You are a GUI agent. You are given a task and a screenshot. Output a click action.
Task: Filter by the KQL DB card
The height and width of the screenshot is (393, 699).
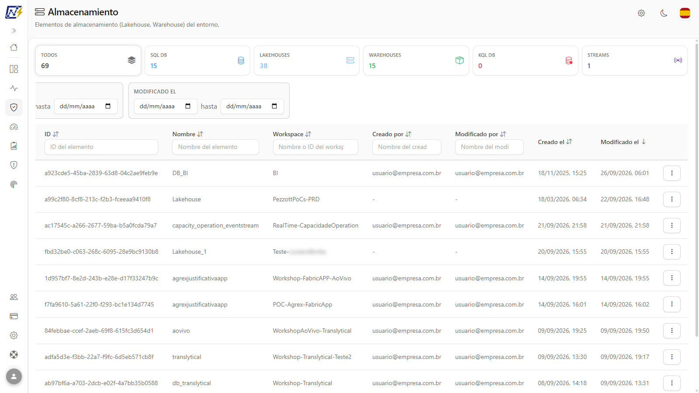click(525, 61)
